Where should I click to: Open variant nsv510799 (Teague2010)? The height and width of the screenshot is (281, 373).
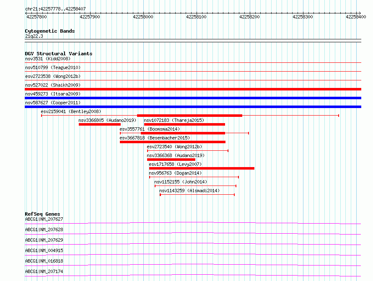point(53,67)
